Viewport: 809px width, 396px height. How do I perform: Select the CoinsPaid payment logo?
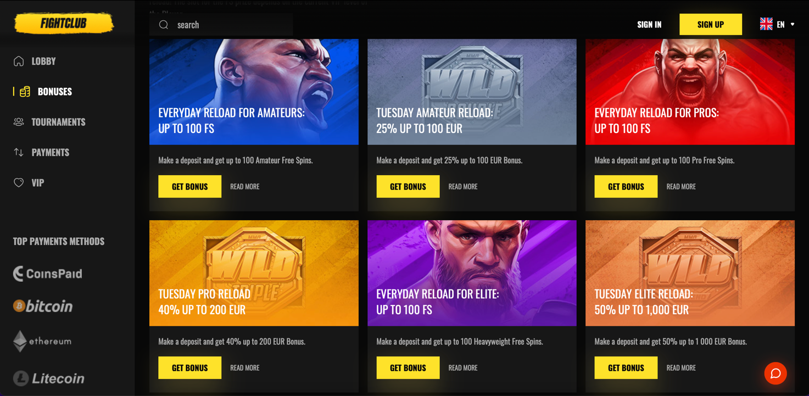coord(48,274)
